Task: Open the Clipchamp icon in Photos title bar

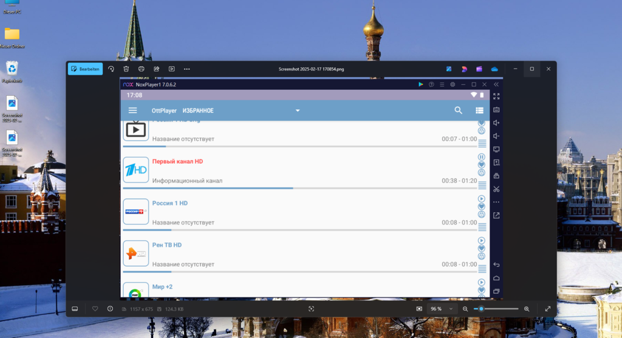Action: coord(479,69)
